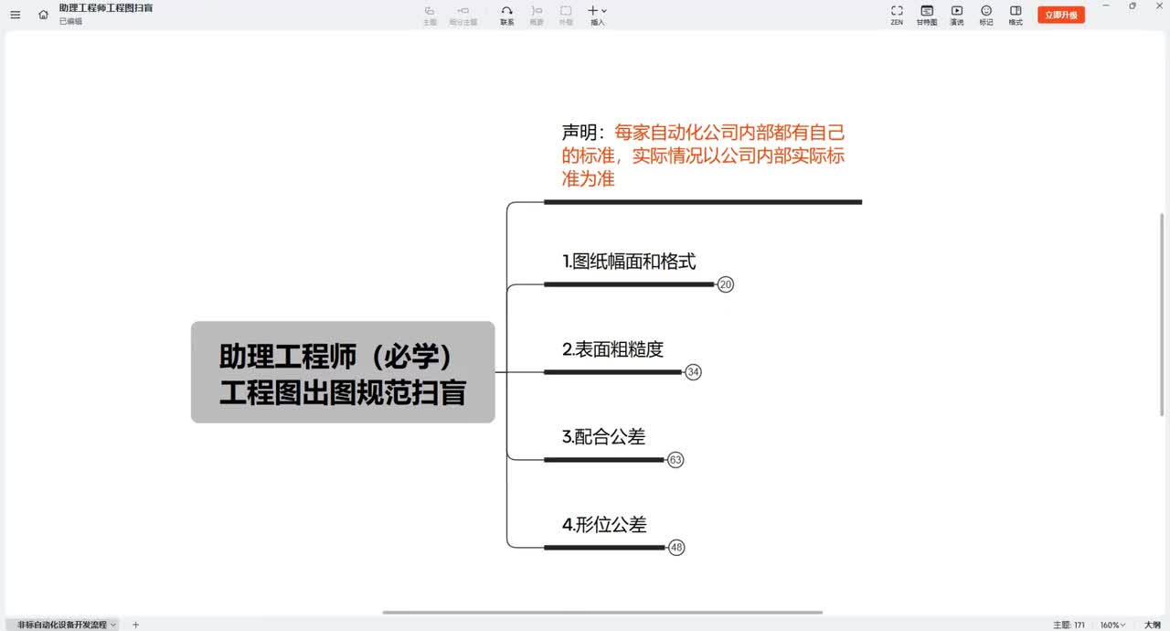
Task: Click the horizontal scrollbar thumb
Action: [x=602, y=613]
